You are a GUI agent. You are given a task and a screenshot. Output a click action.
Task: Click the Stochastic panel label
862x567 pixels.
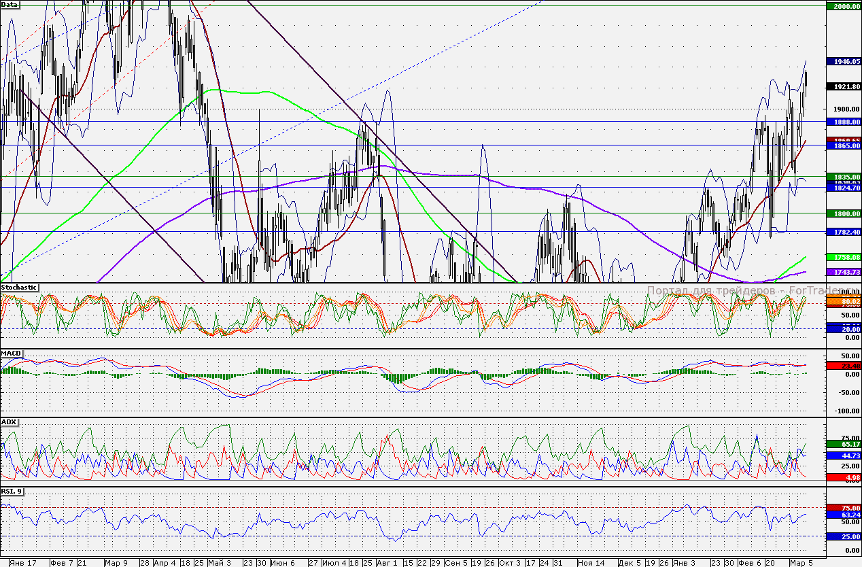pyautogui.click(x=19, y=288)
